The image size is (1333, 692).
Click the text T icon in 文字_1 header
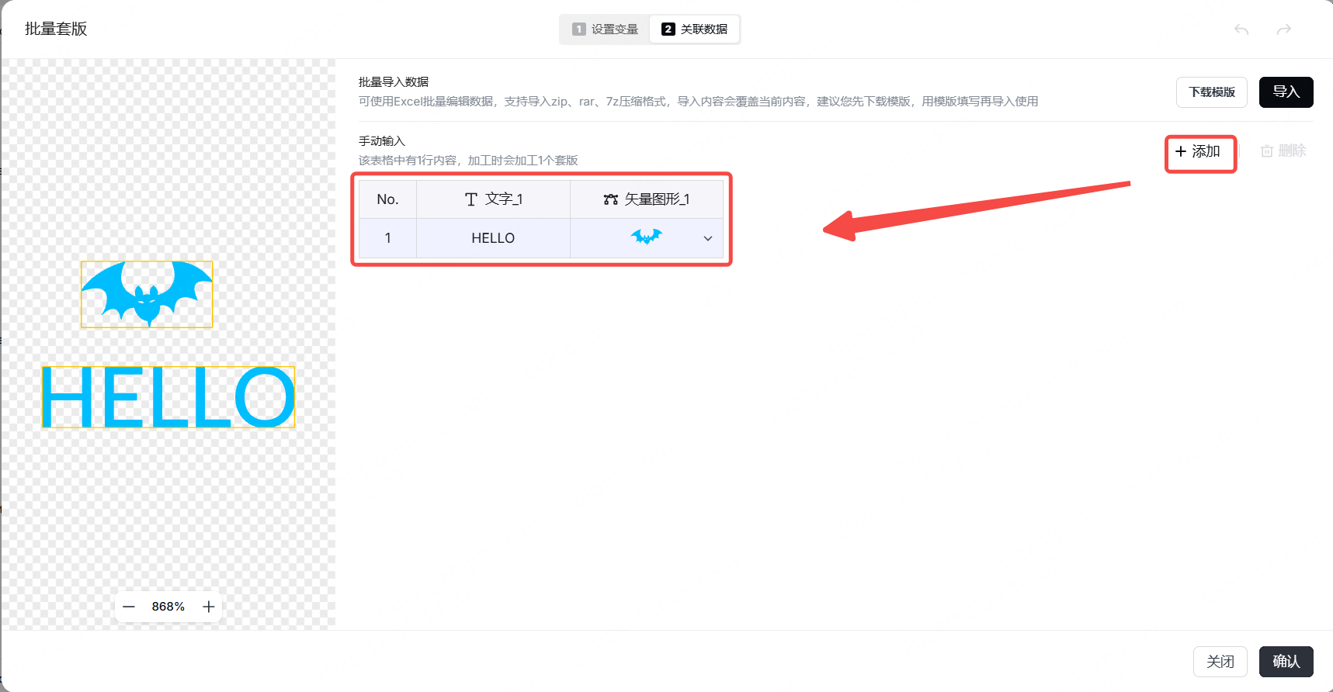pos(470,199)
